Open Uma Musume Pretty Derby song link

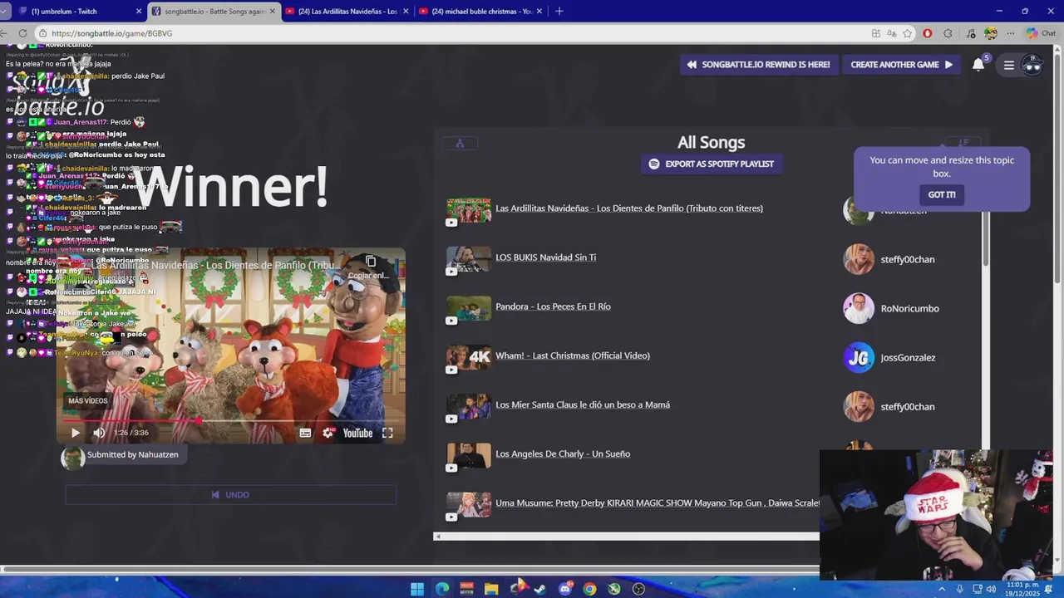[657, 502]
